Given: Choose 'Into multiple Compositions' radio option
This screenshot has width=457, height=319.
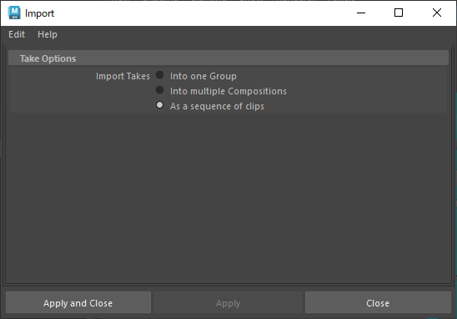Looking at the screenshot, I should pyautogui.click(x=159, y=90).
